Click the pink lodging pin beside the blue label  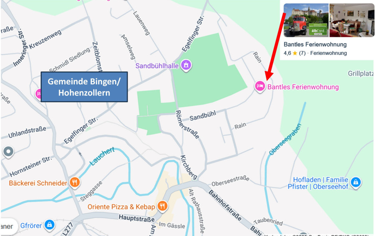pyautogui.click(x=38, y=94)
